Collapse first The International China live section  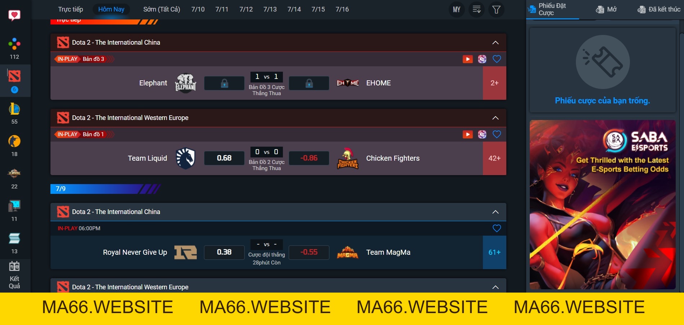pyautogui.click(x=496, y=43)
